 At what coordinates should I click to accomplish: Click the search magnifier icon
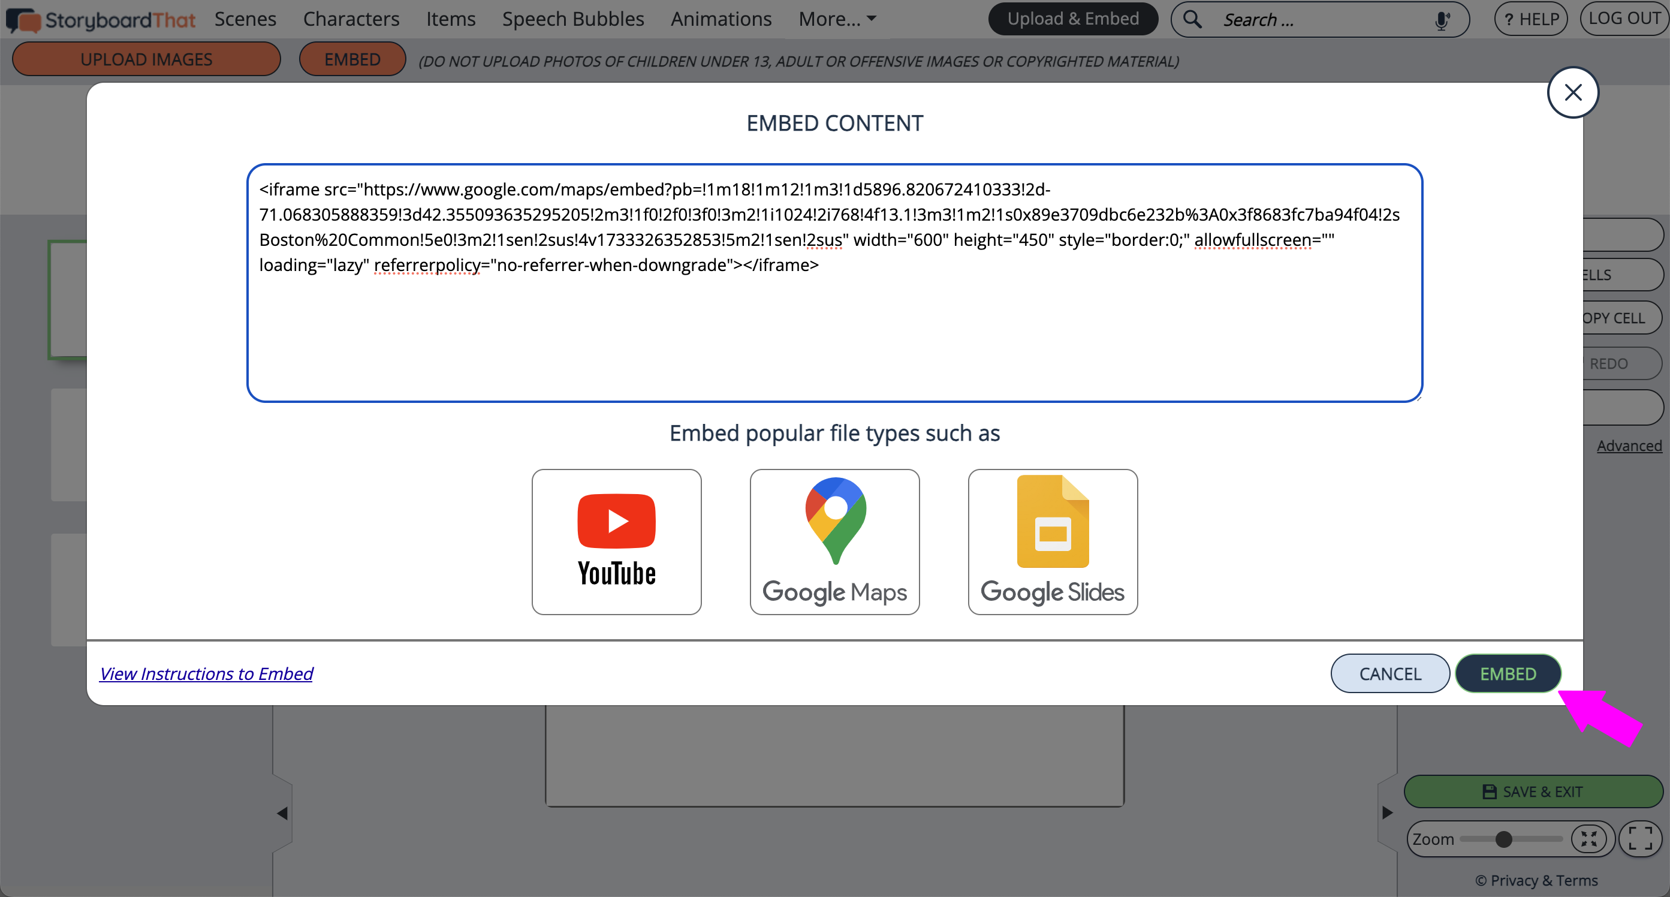(1192, 19)
